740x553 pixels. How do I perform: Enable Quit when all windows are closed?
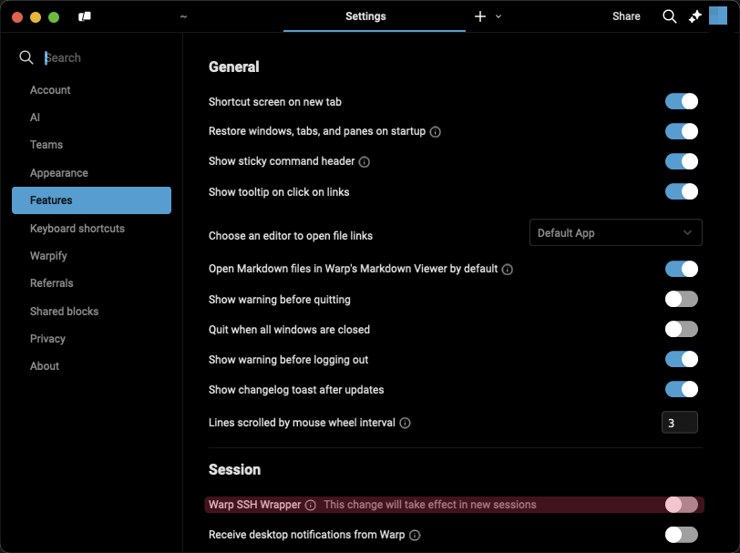coord(681,330)
